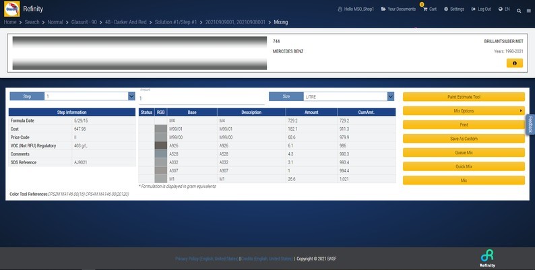The width and height of the screenshot is (535, 270).
Task: Open the Feedback side tab
Action: [530, 124]
